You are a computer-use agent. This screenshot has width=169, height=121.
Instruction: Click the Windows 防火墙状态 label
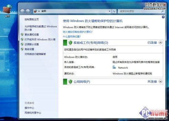pyautogui.click(x=76, y=57)
